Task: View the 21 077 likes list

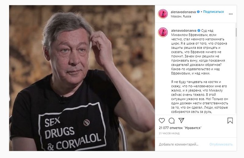Action: [x=180, y=128]
